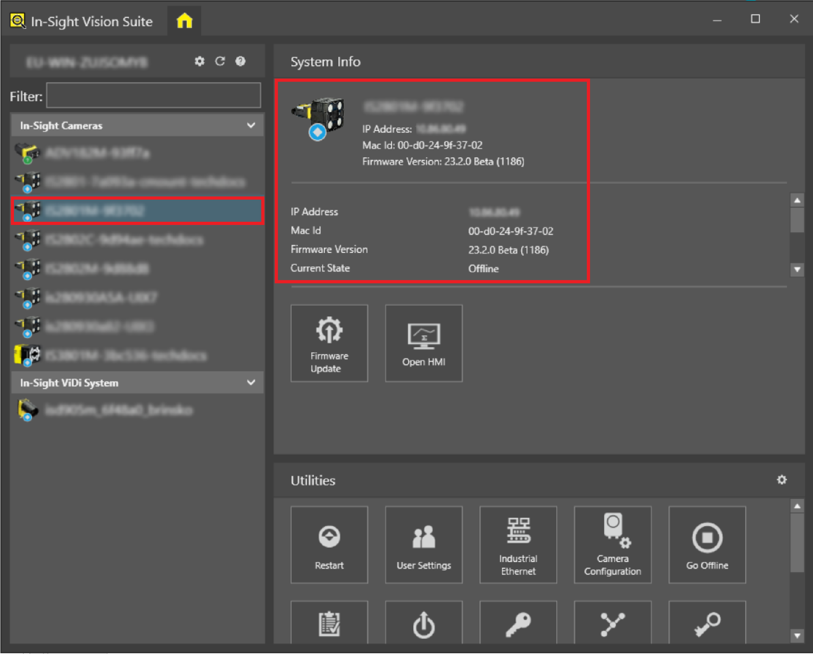Collapse the In-Sight Cameras section
Screen dimensions: 813x654
click(x=251, y=125)
